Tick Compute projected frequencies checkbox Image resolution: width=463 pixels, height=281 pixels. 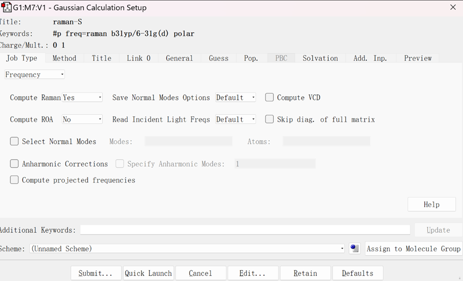coord(14,180)
